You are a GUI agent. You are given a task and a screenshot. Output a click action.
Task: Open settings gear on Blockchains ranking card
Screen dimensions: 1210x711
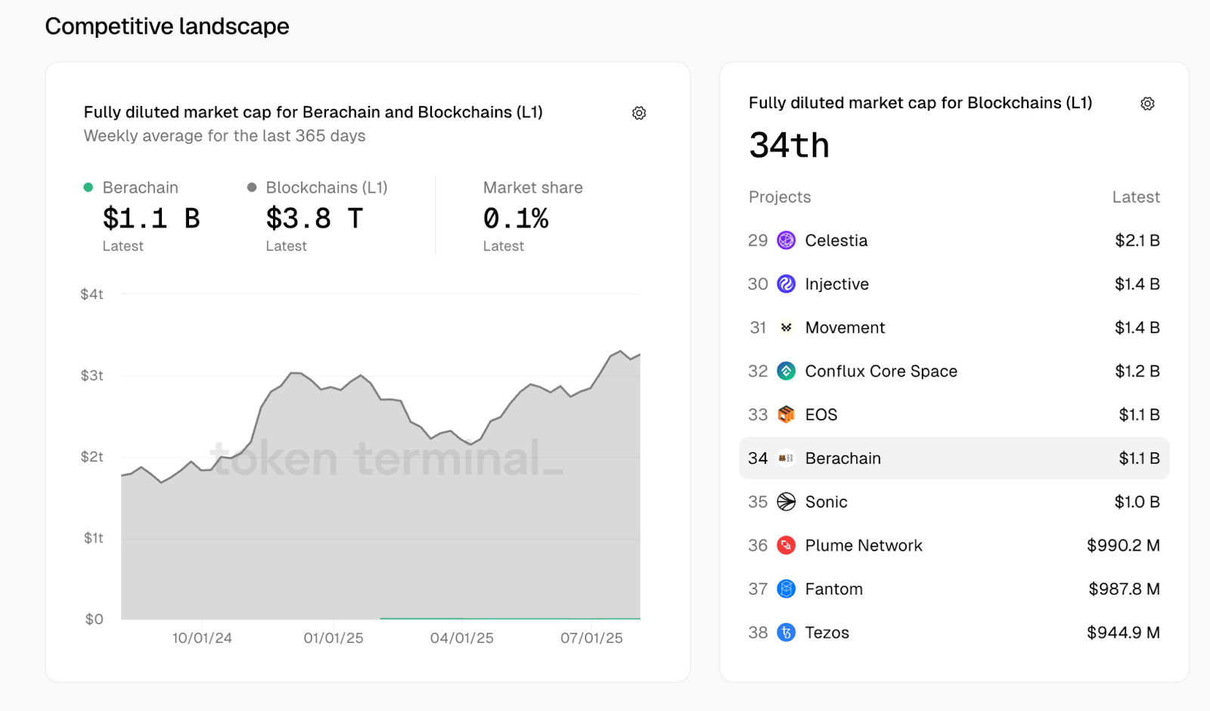[1147, 104]
